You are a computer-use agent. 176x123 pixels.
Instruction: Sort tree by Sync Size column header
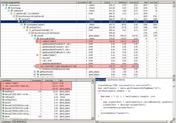pyautogui.click(x=153, y=2)
